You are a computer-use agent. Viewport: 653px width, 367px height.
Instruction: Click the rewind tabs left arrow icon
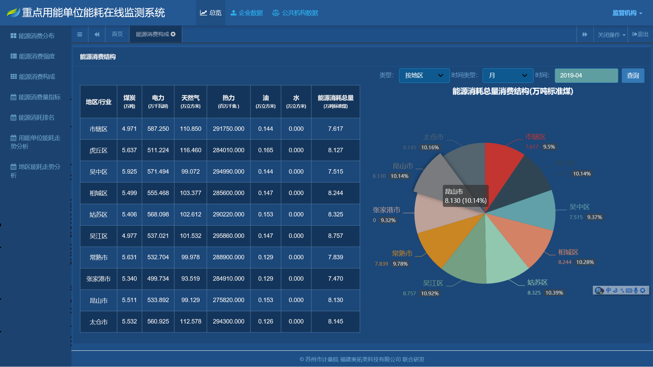coord(97,34)
